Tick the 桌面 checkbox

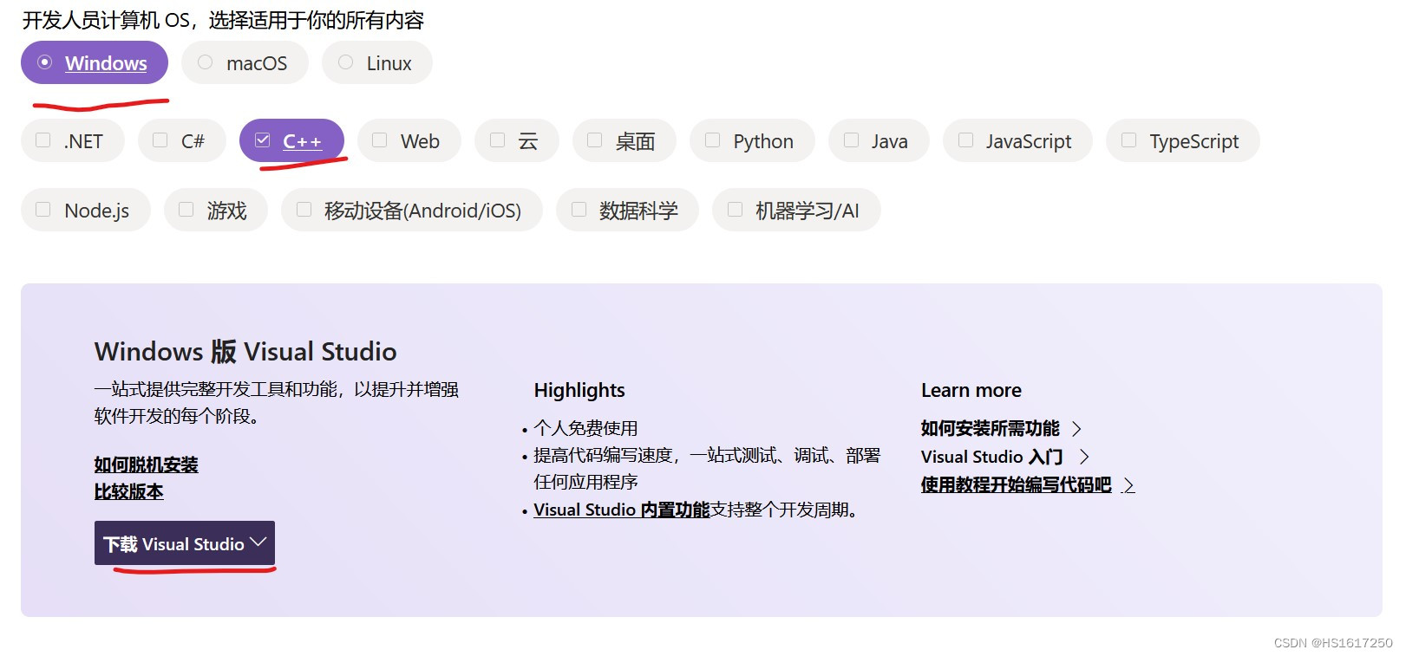(594, 140)
